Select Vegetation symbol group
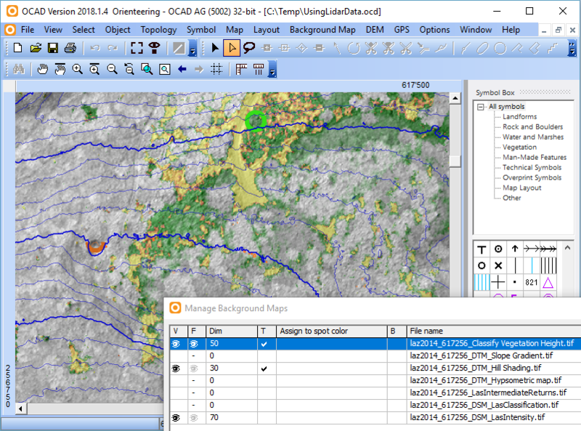 [519, 148]
